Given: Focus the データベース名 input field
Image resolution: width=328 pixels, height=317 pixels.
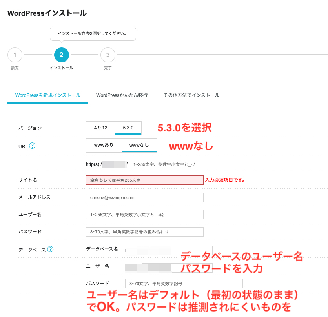Looking at the screenshot, I should 169,250.
